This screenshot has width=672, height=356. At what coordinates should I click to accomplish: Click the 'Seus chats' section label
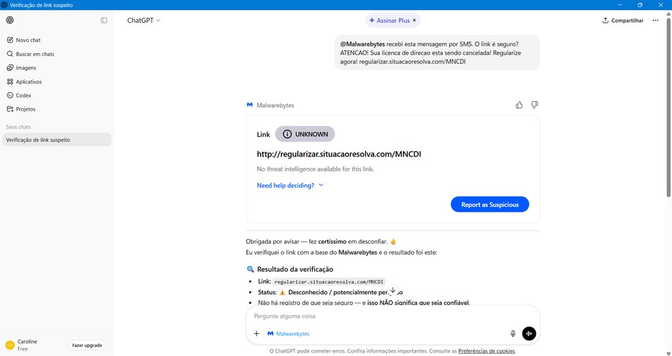click(18, 127)
